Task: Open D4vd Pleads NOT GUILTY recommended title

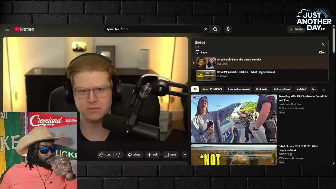Action: point(298,148)
